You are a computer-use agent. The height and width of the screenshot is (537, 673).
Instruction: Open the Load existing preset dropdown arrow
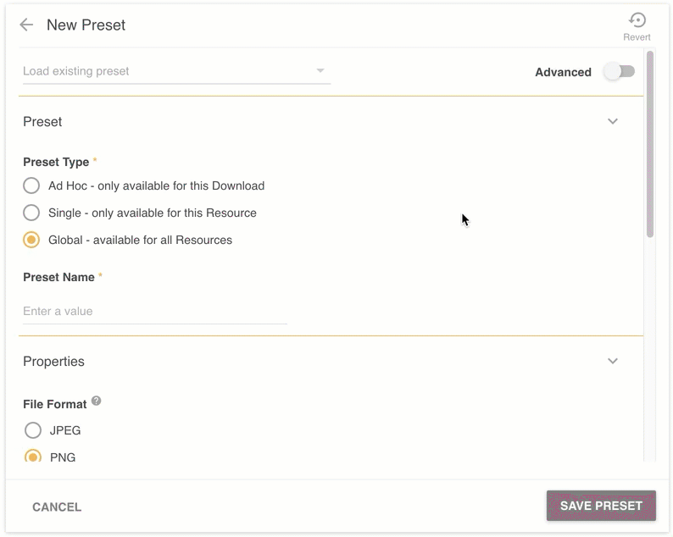click(x=320, y=70)
